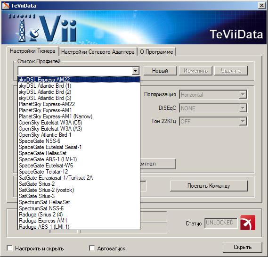Screen dimensions: 268x257
Task: Click the TeViiData title bar app icon
Action: (6, 6)
